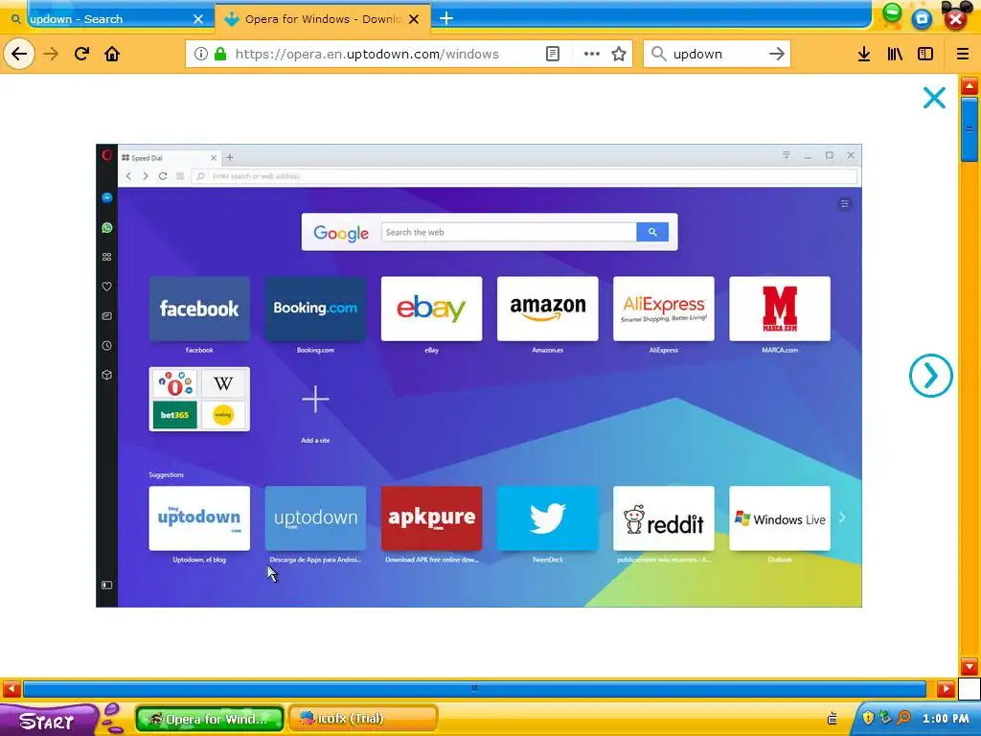Image resolution: width=981 pixels, height=736 pixels.
Task: Click the horizontal scrollbar thumb
Action: click(x=474, y=689)
